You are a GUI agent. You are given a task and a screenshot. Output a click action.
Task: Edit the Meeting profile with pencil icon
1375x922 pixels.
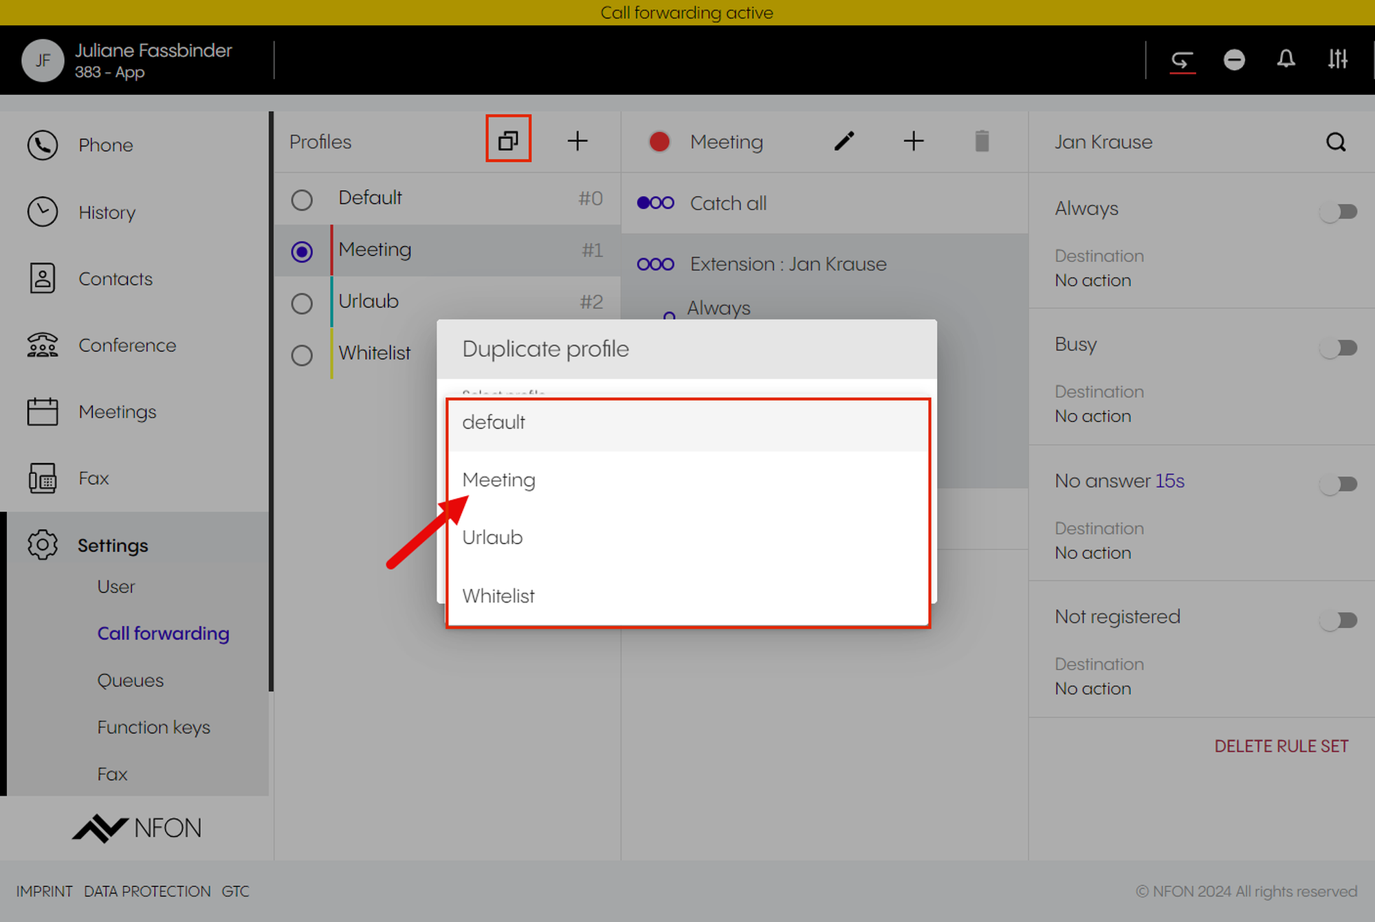coord(844,141)
